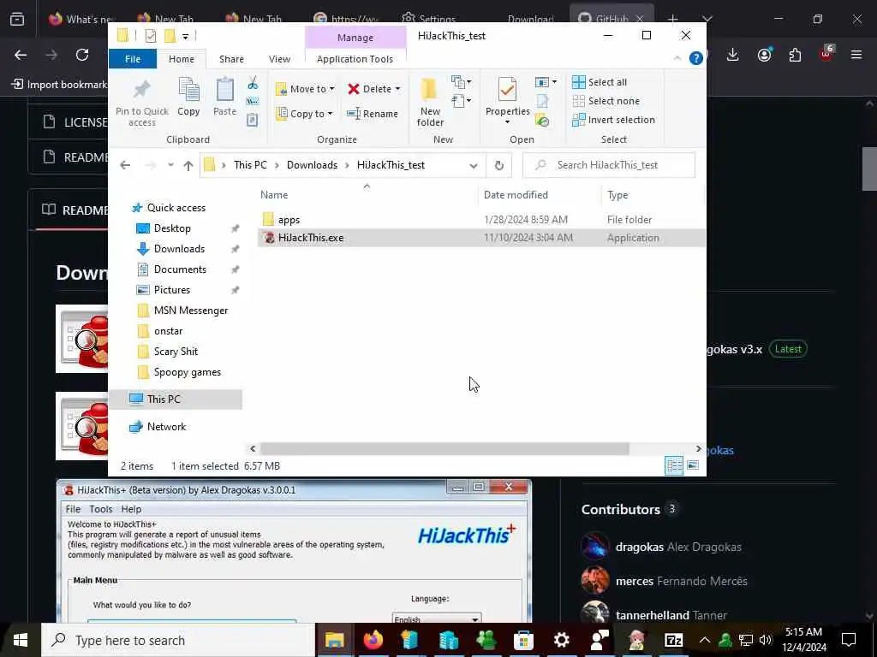Open the MSN Messenger folder
This screenshot has height=657, width=877.
pyautogui.click(x=191, y=311)
